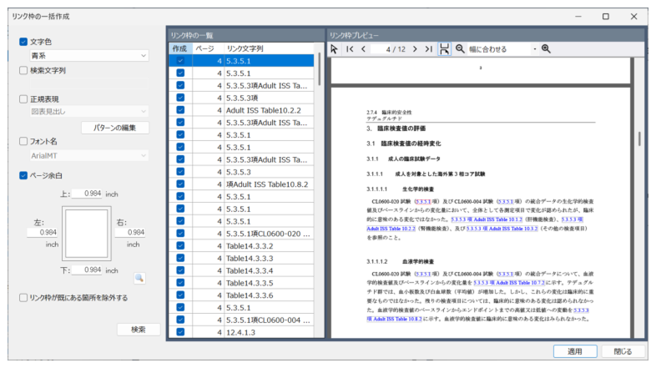Click the ページ column header
Viewport: 656px width, 368px height.
[204, 48]
